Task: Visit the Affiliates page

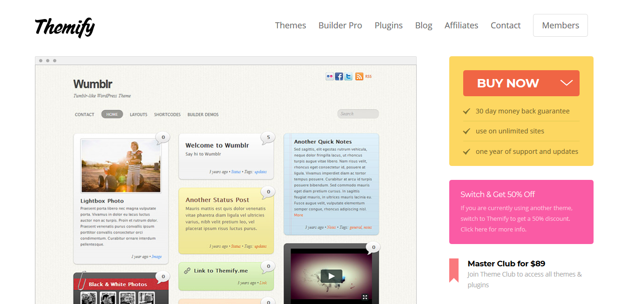Action: coord(461,26)
